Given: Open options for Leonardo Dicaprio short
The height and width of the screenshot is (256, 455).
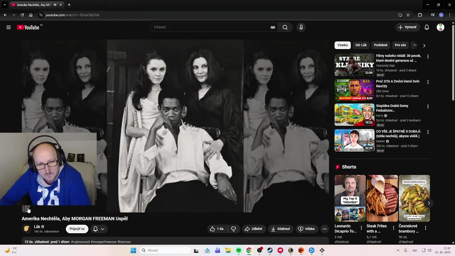Looking at the screenshot, I should pyautogui.click(x=362, y=228).
